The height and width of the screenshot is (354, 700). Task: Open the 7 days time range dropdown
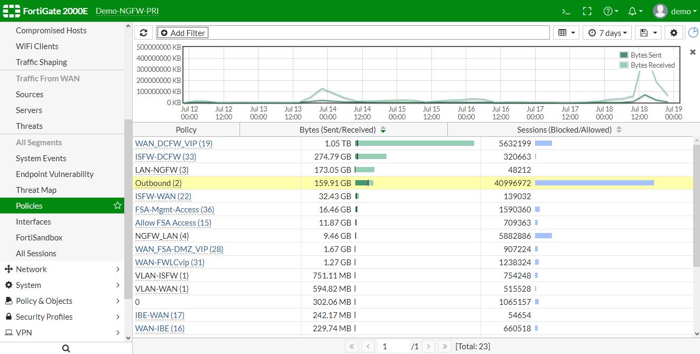point(607,33)
